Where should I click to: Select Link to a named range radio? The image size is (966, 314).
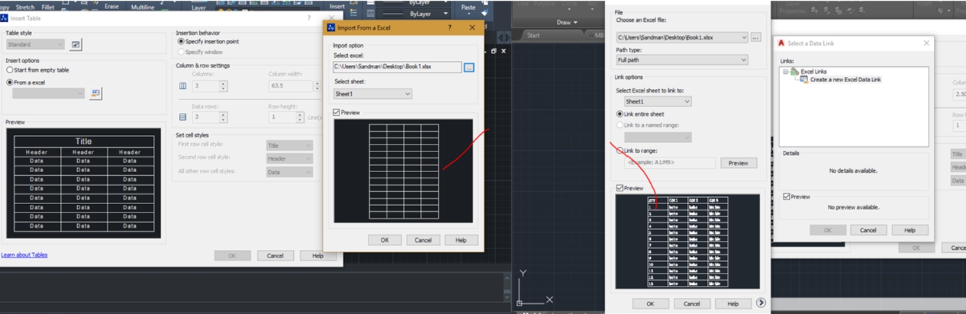point(620,125)
